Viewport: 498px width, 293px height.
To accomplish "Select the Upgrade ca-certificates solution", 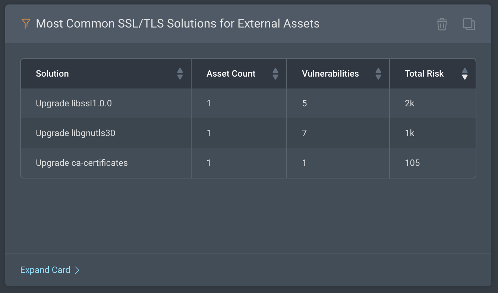I will tap(82, 163).
